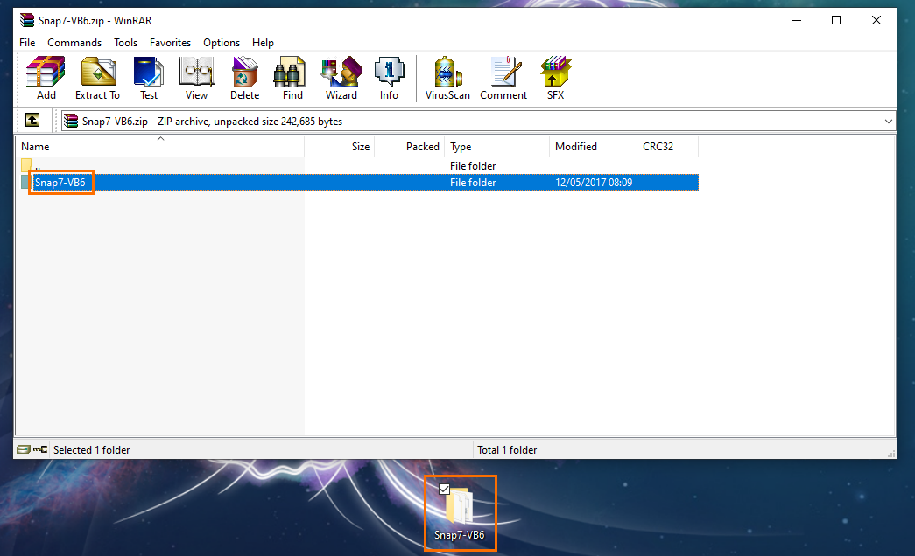Expand the archive path dropdown
The width and height of the screenshot is (915, 556).
888,122
